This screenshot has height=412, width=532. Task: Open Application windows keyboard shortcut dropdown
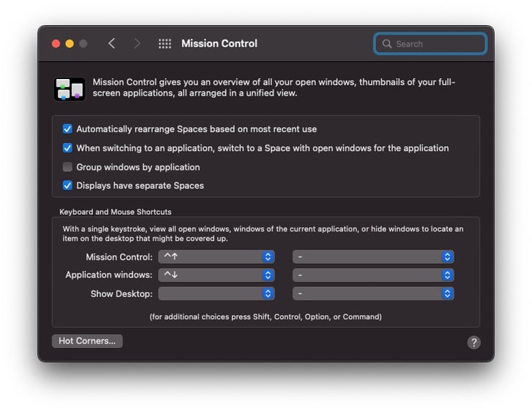(216, 275)
